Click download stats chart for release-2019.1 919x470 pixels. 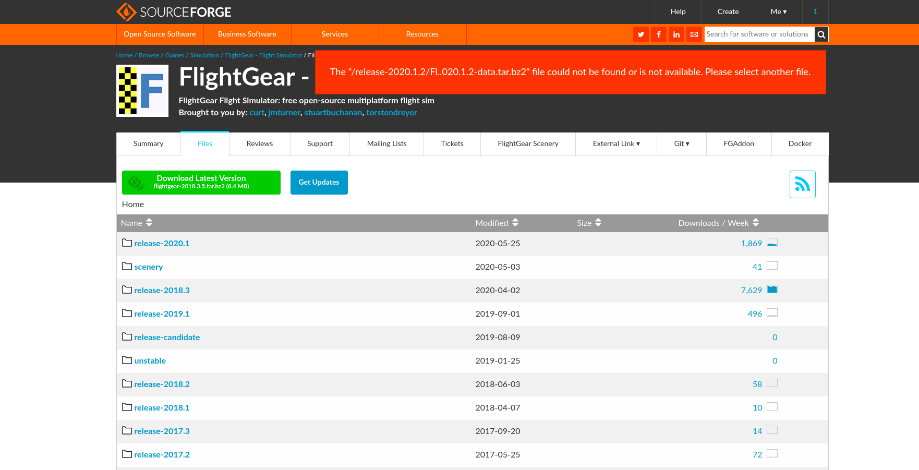[x=772, y=312]
